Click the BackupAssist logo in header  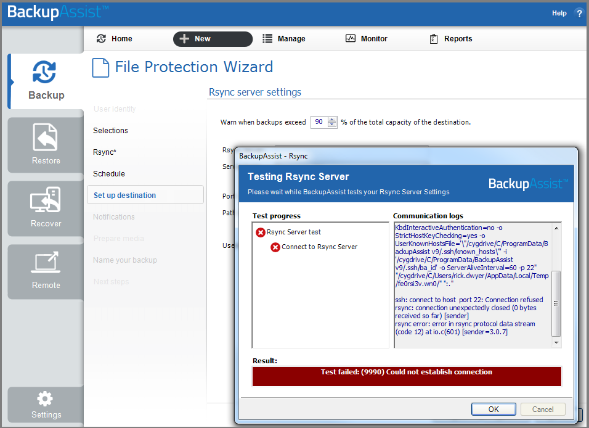pos(57,12)
